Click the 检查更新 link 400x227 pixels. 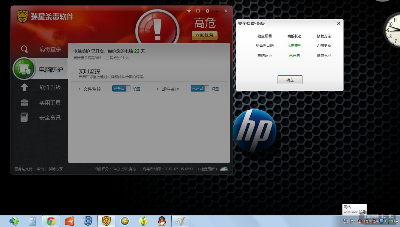[207, 169]
